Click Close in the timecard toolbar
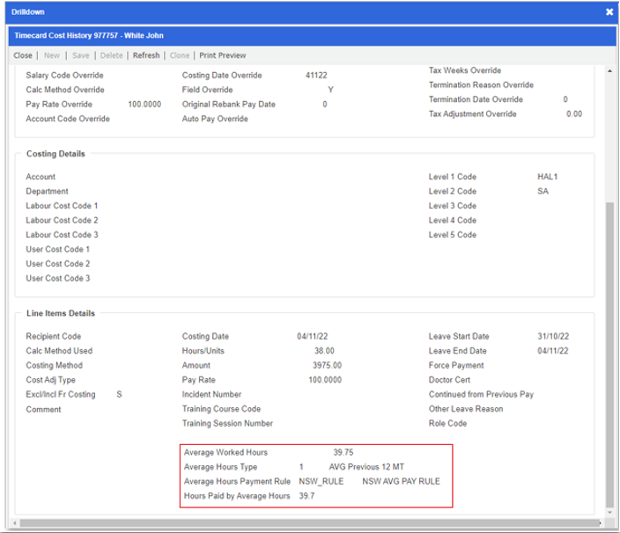Image resolution: width=620 pixels, height=533 pixels. (x=23, y=55)
